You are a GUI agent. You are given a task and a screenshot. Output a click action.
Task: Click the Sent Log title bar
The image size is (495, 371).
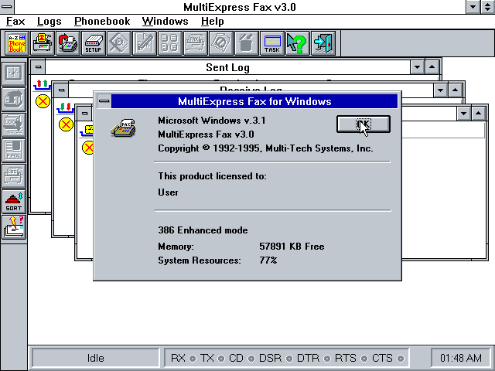(x=227, y=67)
